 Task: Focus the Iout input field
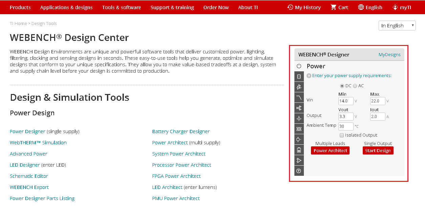(378, 117)
